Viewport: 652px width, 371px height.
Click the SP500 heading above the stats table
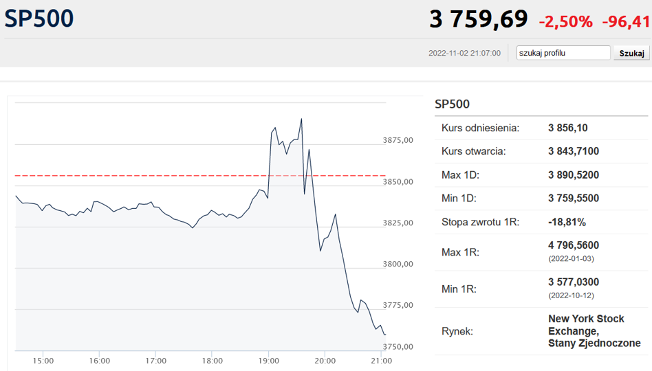[453, 104]
